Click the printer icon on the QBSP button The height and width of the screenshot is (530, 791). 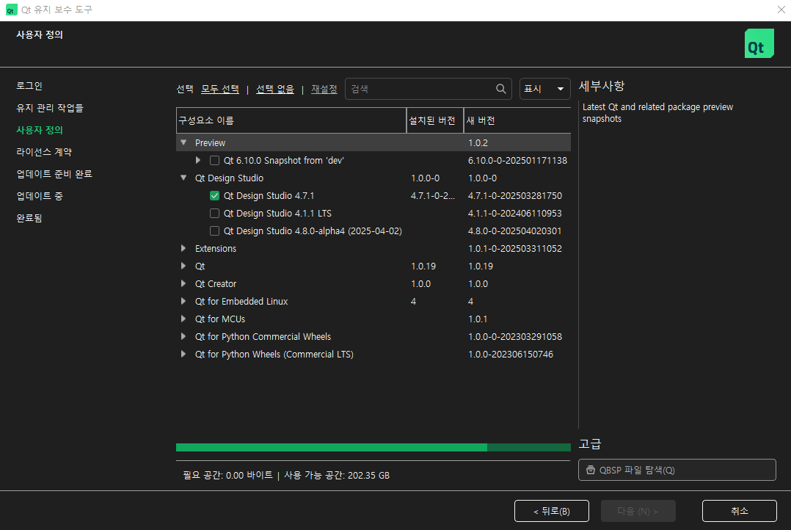(590, 470)
